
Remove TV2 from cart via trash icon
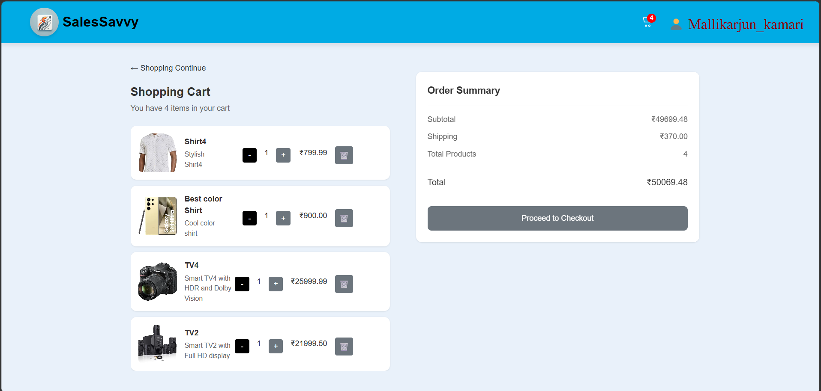pos(344,347)
